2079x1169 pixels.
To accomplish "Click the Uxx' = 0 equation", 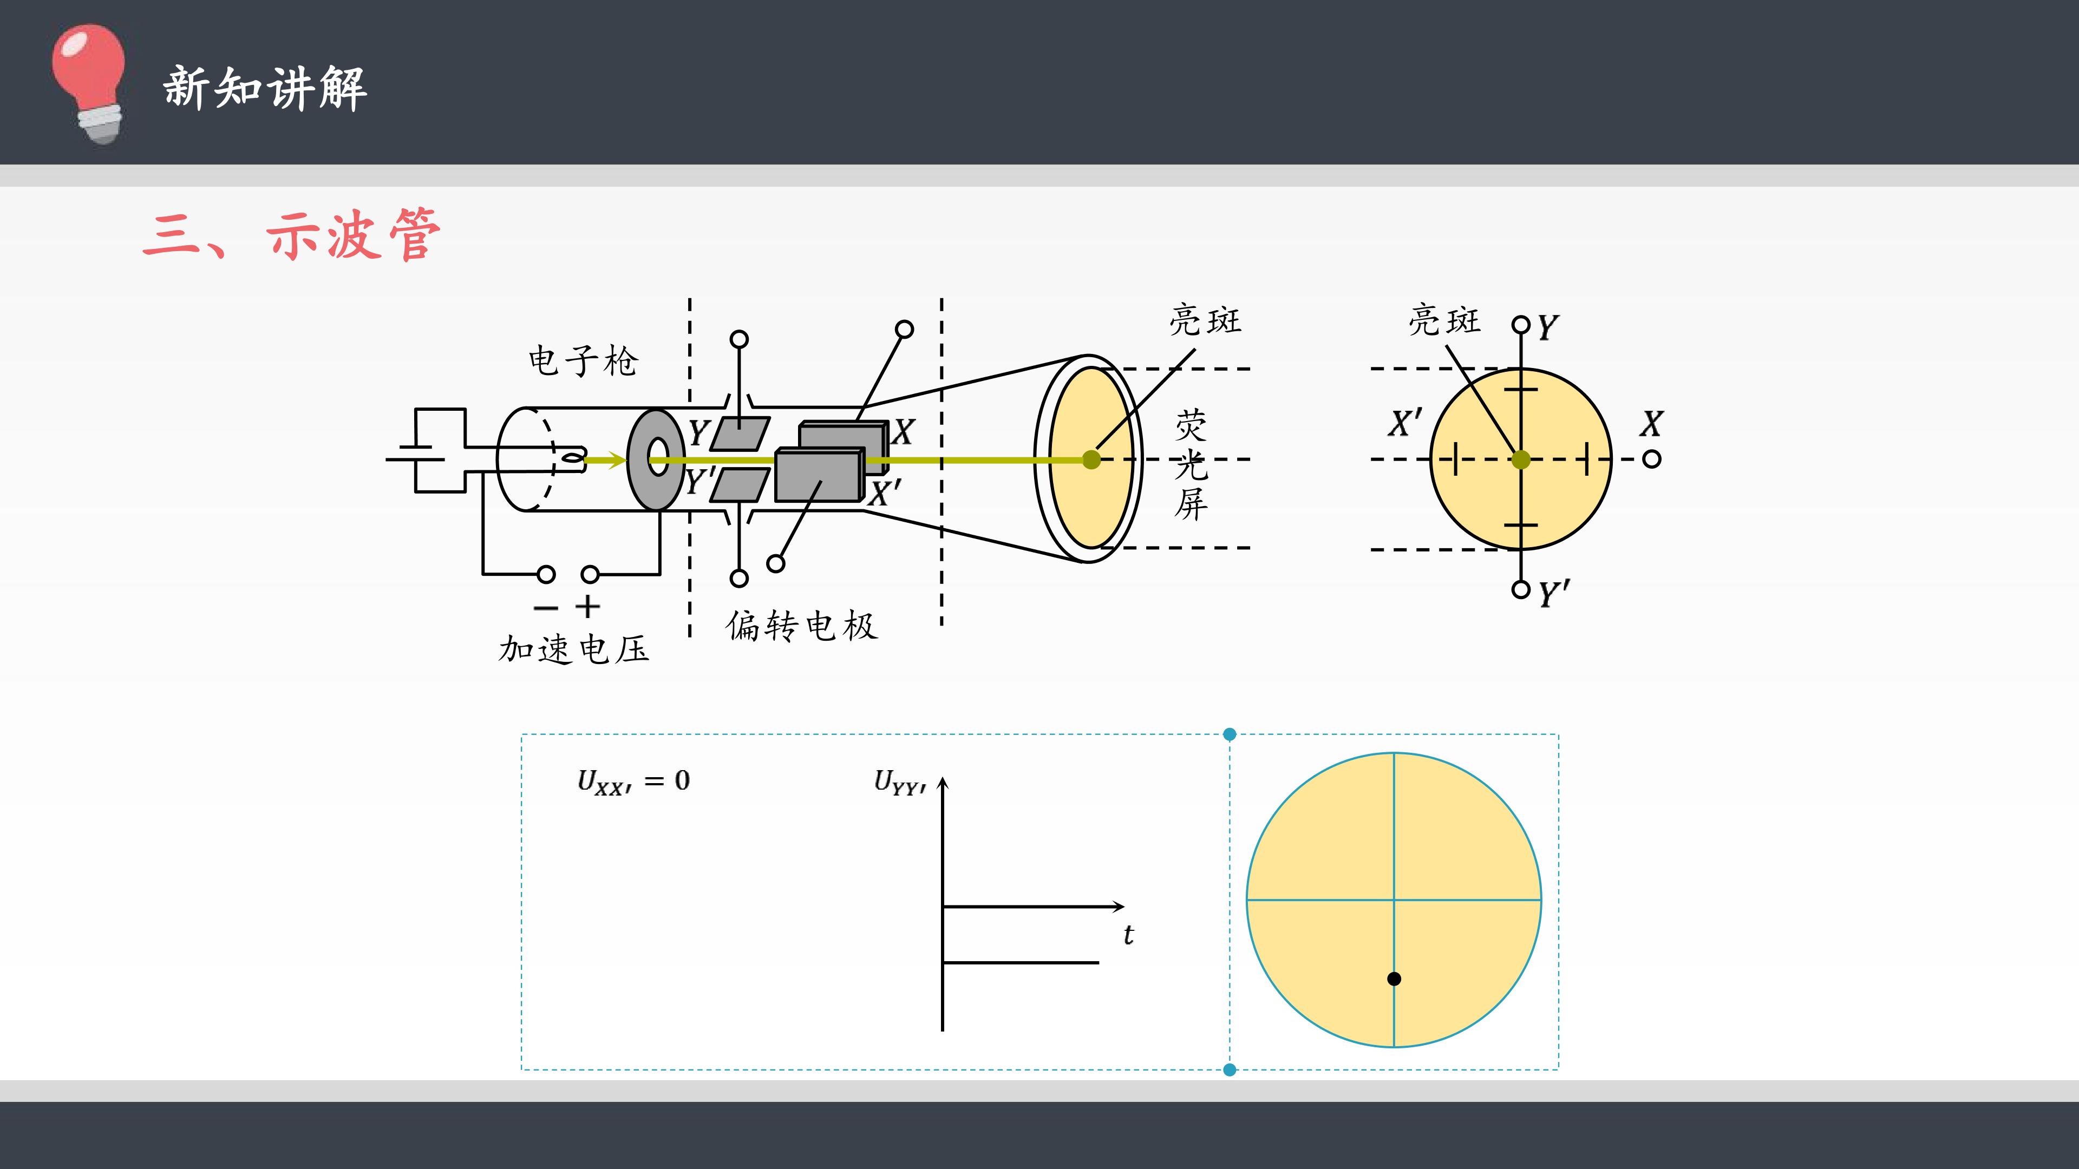I will click(x=633, y=781).
